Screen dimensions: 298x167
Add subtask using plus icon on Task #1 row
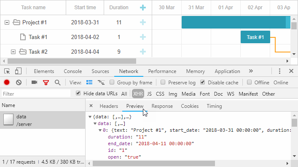click(143, 37)
